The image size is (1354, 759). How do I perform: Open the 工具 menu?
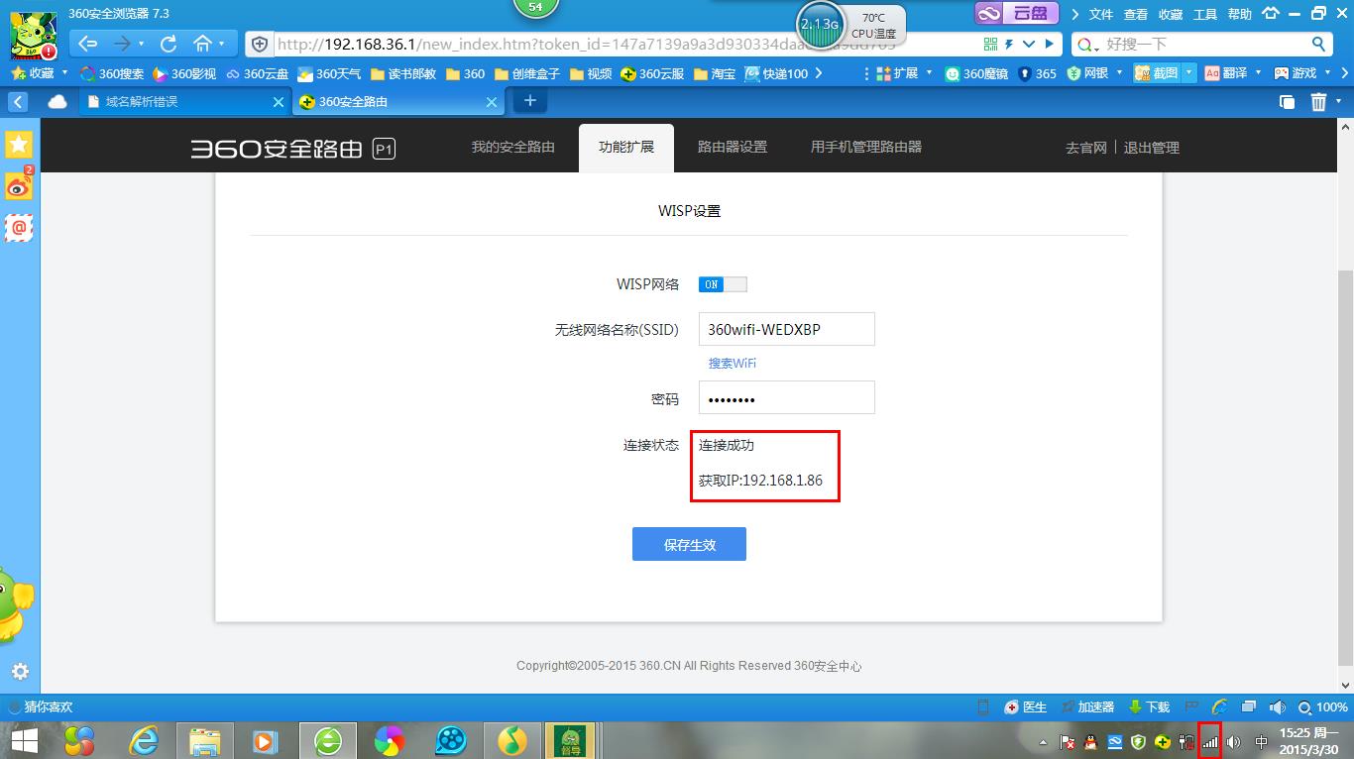coord(1205,14)
